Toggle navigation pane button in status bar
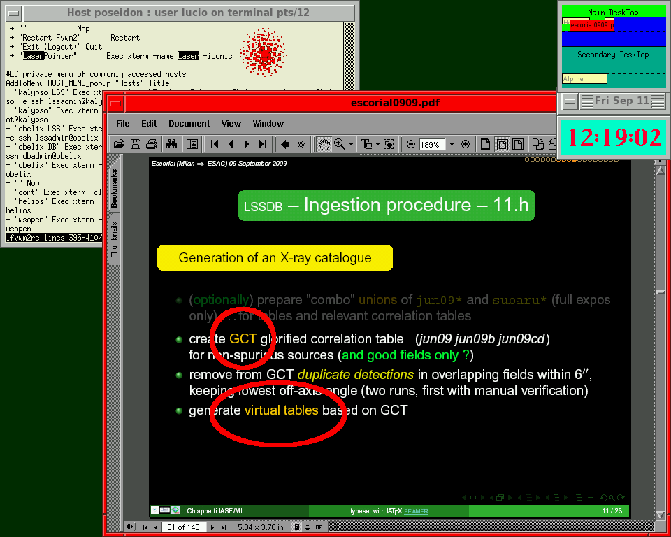Screen dimensions: 671x537 tap(130, 527)
